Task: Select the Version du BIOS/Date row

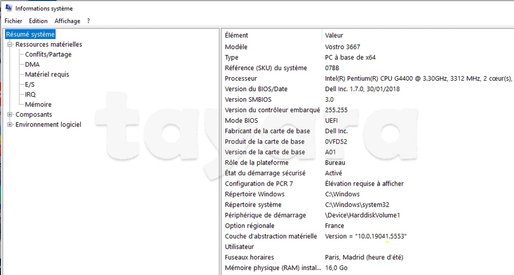Action: pos(256,89)
